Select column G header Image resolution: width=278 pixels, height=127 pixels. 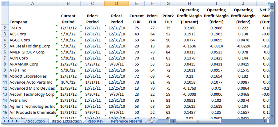pyautogui.click(x=168, y=3)
